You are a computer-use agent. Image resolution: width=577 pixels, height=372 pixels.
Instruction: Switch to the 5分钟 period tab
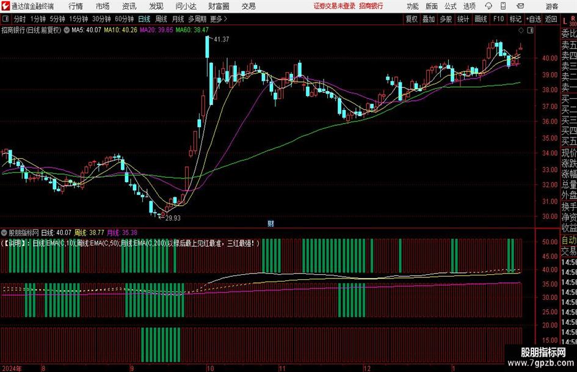(x=57, y=19)
